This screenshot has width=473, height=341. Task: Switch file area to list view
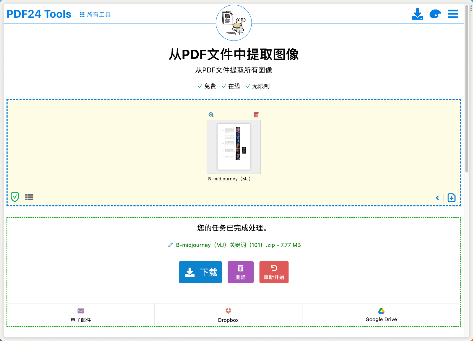[29, 197]
